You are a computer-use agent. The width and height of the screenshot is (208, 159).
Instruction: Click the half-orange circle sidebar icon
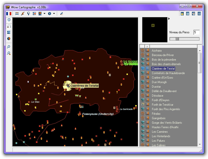pyautogui.click(x=9, y=39)
